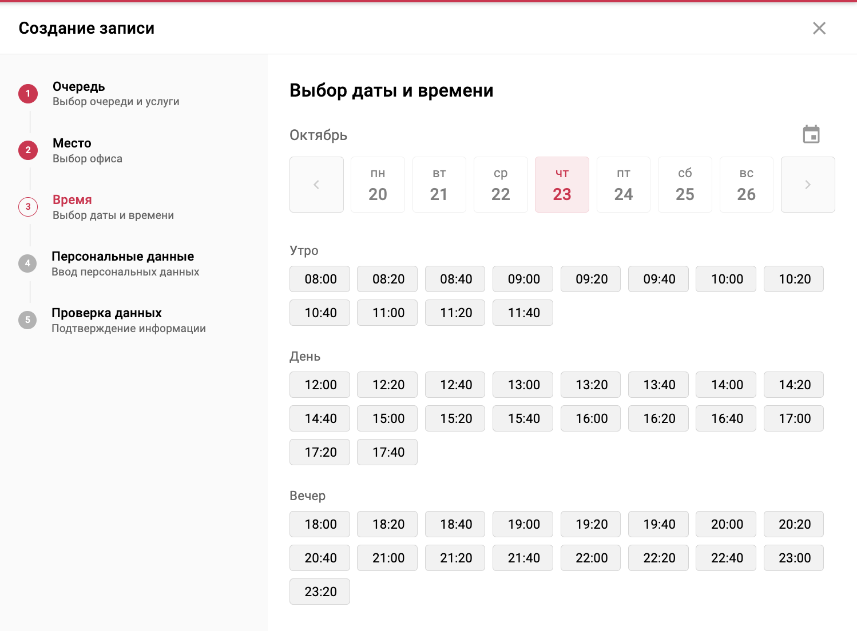Select Sunday 26 October
This screenshot has height=631, width=857.
747,185
